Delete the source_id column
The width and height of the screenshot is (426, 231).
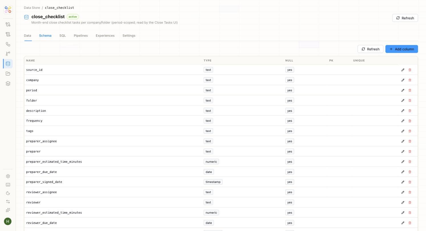(410, 70)
